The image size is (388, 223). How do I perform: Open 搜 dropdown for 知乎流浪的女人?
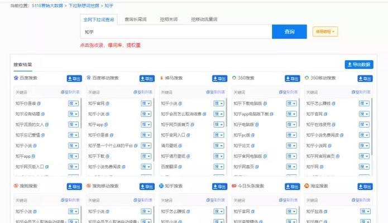click(74, 125)
